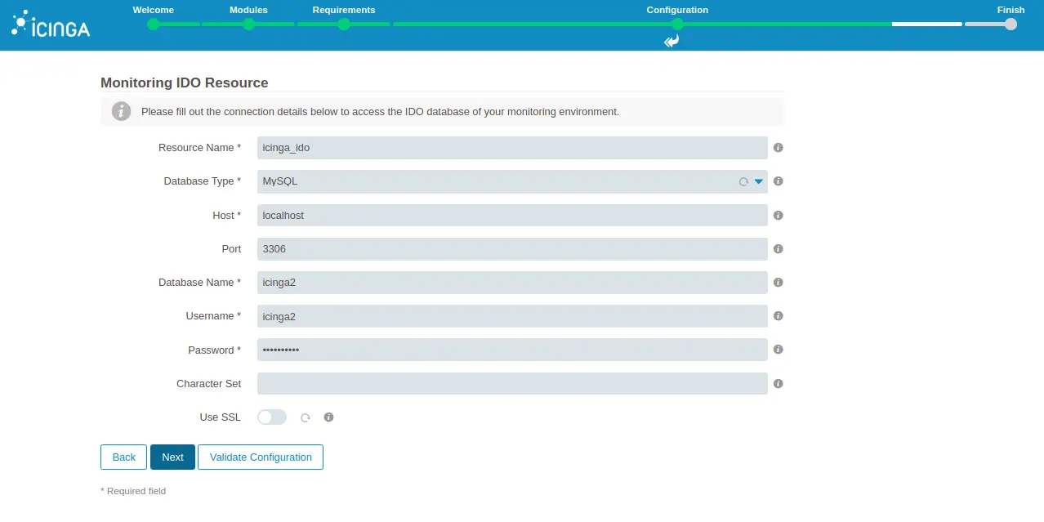Focus the Database Name input field
The image size is (1044, 522).
point(512,283)
